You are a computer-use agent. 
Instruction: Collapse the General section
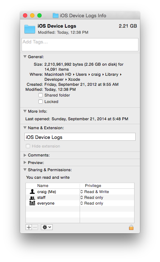point(25,57)
